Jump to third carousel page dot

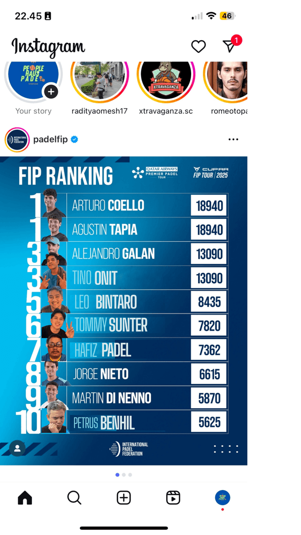(130, 474)
